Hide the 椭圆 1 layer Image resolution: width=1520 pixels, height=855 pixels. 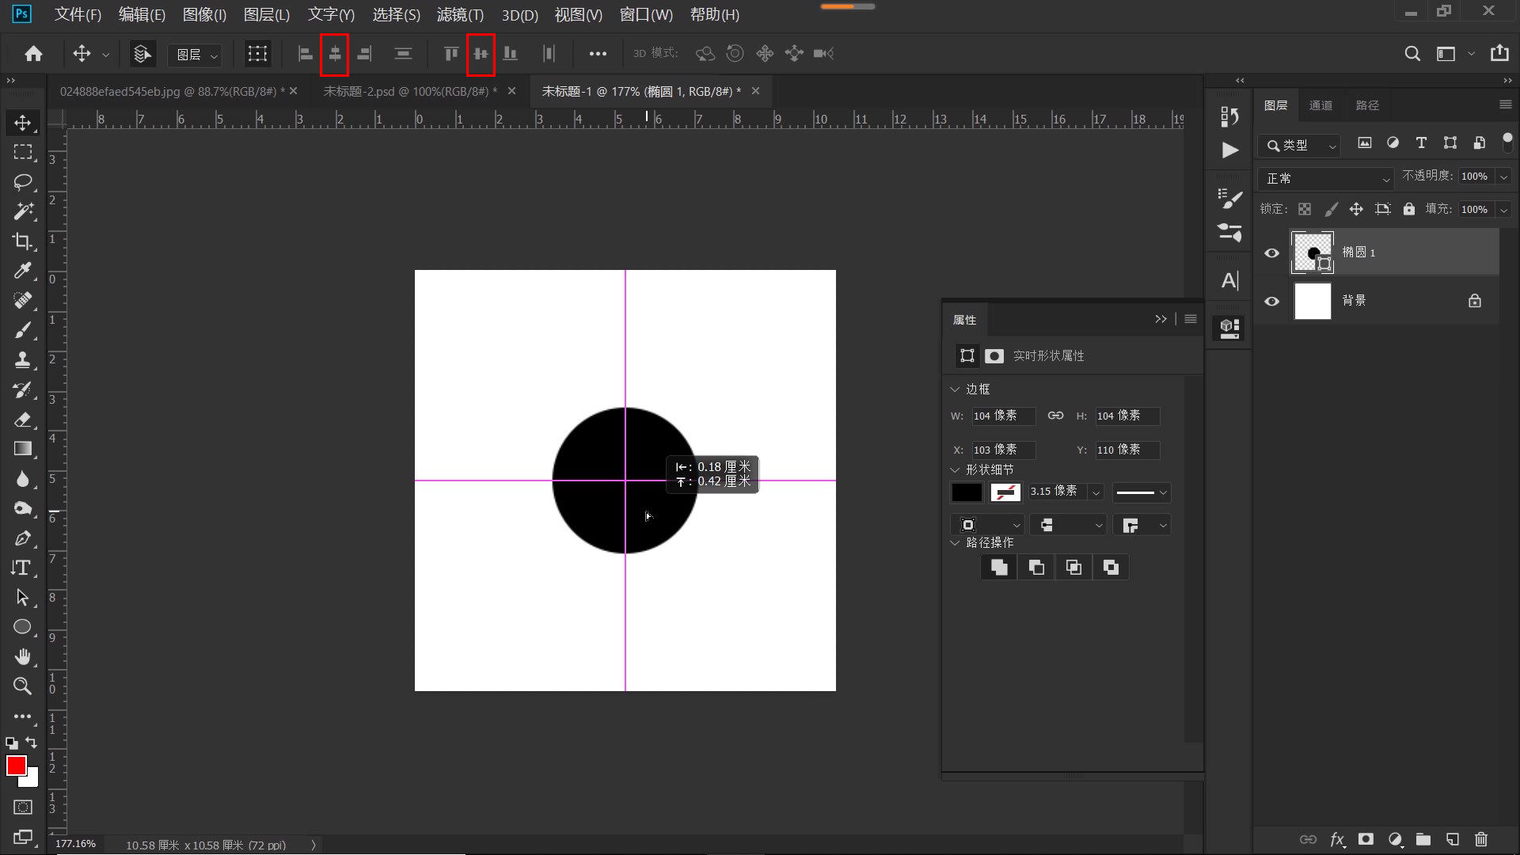pos(1272,253)
